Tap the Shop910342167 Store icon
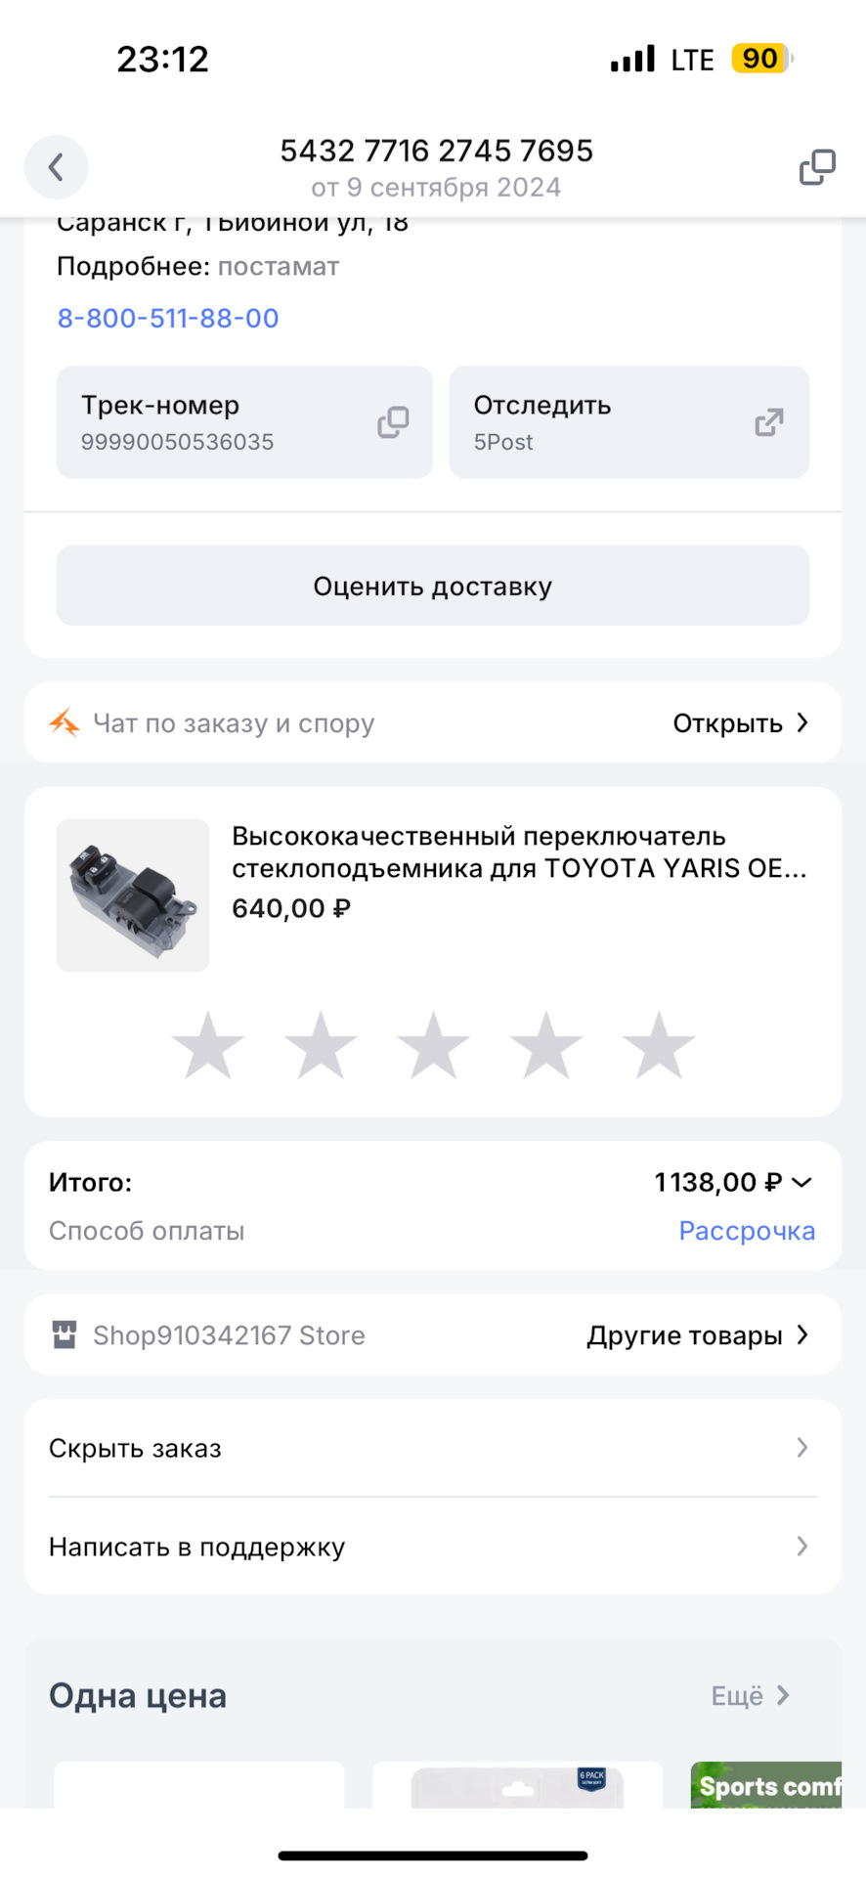Screen dimensions: 866x1877 (65, 1335)
